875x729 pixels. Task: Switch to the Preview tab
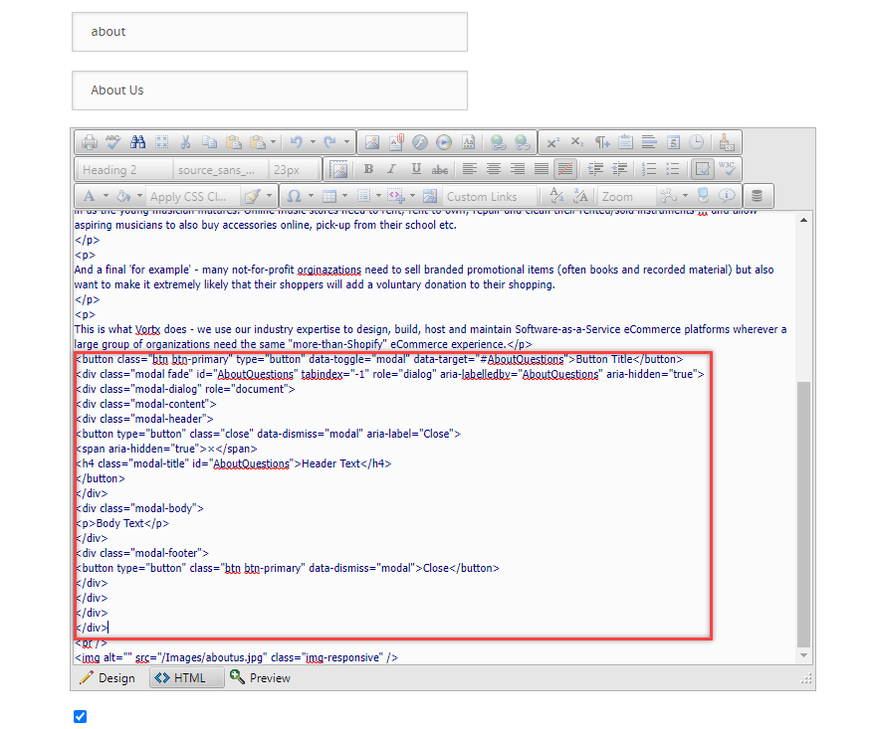coord(263,677)
